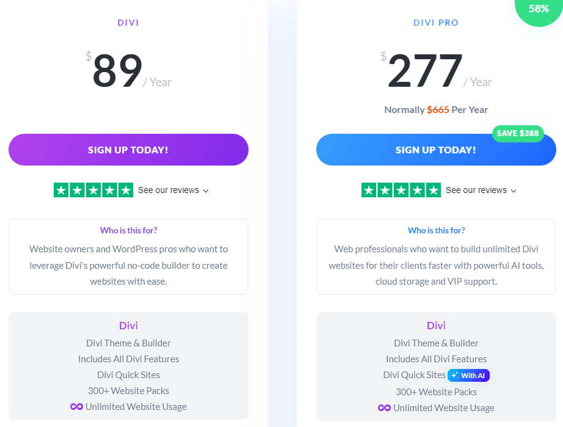Click the fifth Trustpilot star under the Divi plan
The height and width of the screenshot is (427, 563).
pos(126,190)
